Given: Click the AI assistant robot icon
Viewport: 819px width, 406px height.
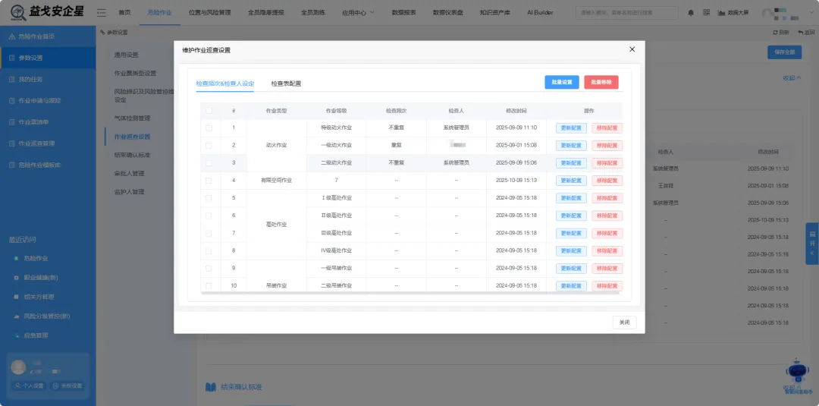Looking at the screenshot, I should (797, 373).
